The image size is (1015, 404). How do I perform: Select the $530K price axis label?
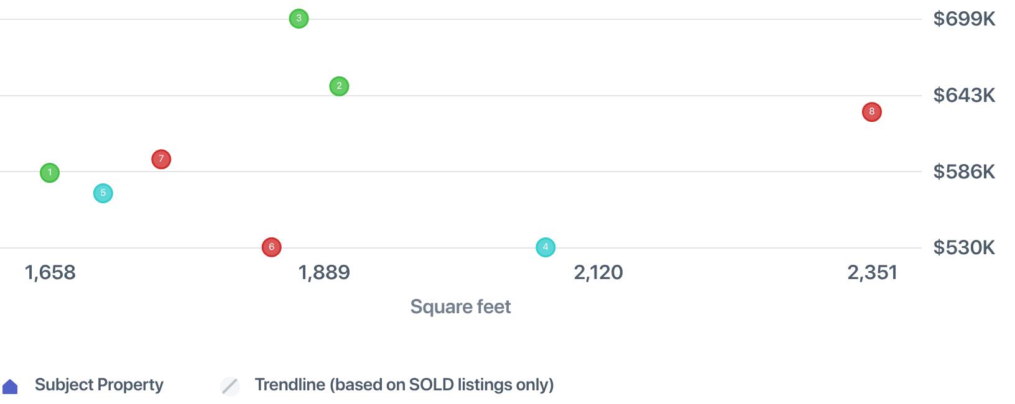click(x=964, y=248)
